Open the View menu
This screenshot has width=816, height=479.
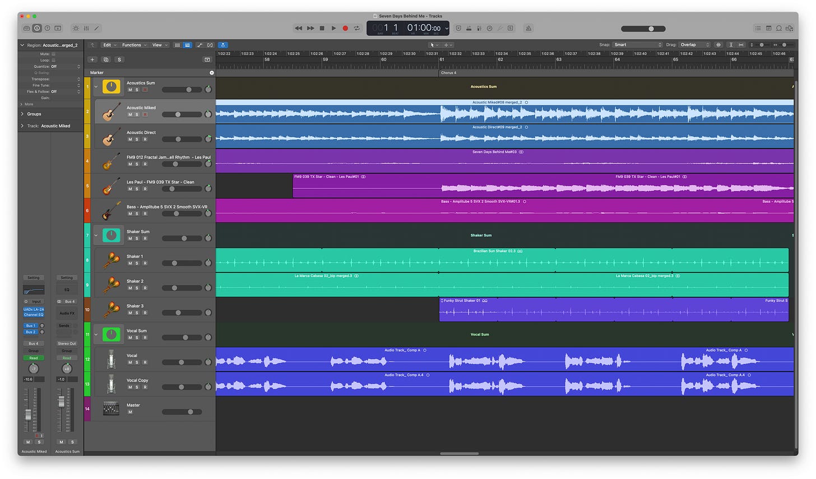tap(159, 45)
